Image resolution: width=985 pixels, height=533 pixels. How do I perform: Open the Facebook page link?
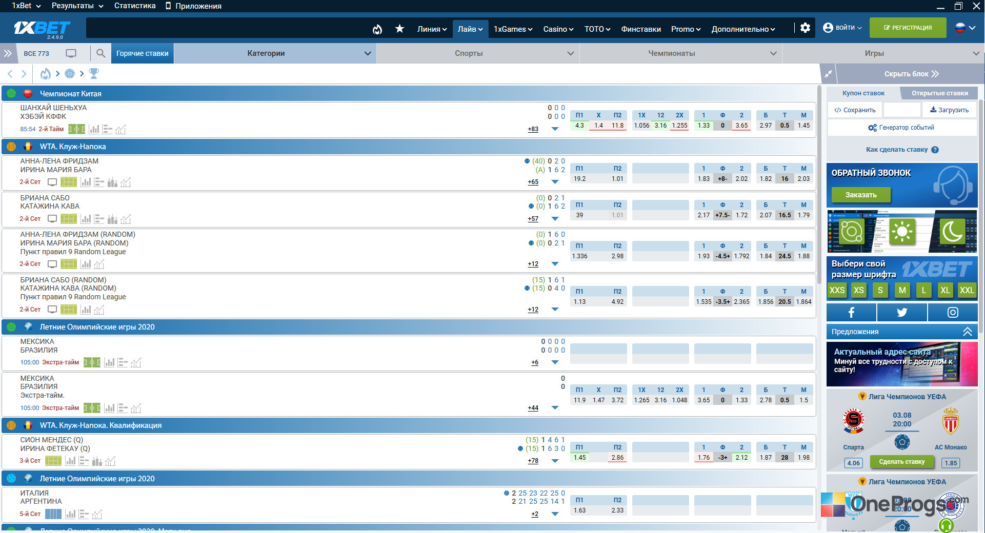pyautogui.click(x=851, y=312)
